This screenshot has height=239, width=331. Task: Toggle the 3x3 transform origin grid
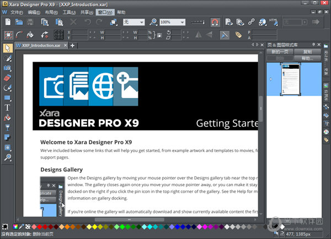(x=58, y=35)
